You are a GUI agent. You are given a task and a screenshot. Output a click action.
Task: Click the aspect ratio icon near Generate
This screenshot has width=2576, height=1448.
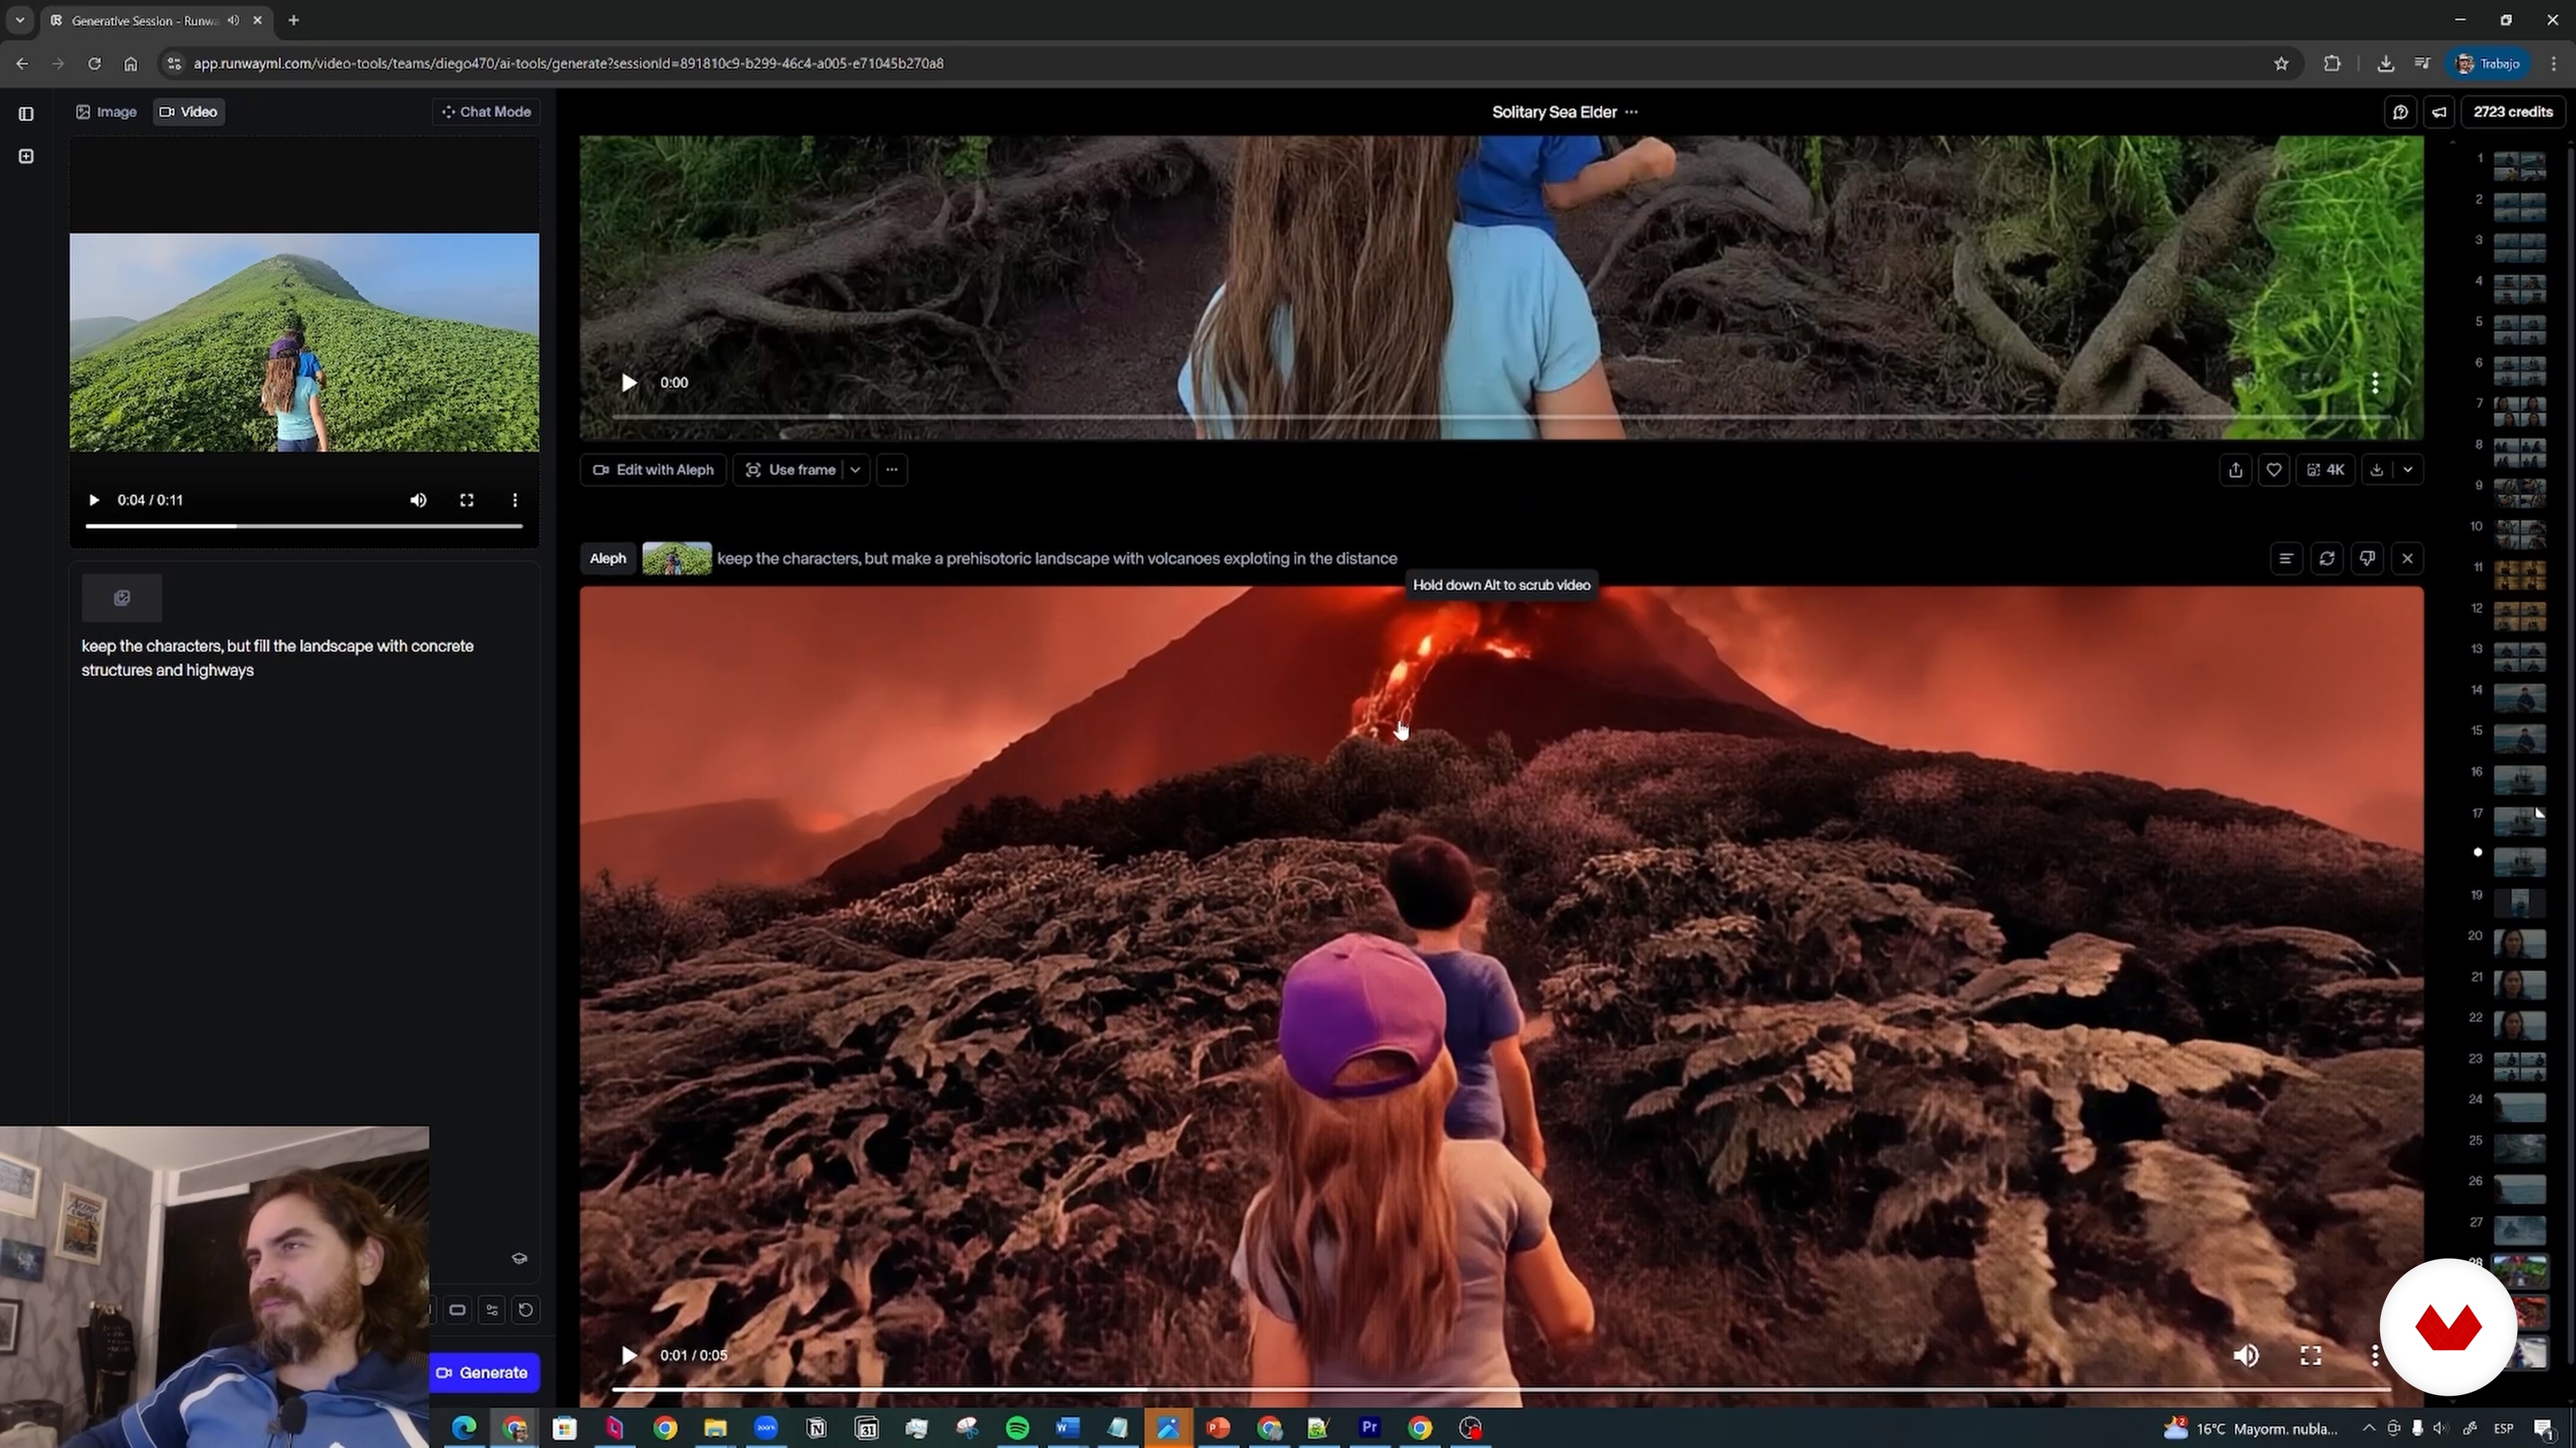pyautogui.click(x=458, y=1310)
